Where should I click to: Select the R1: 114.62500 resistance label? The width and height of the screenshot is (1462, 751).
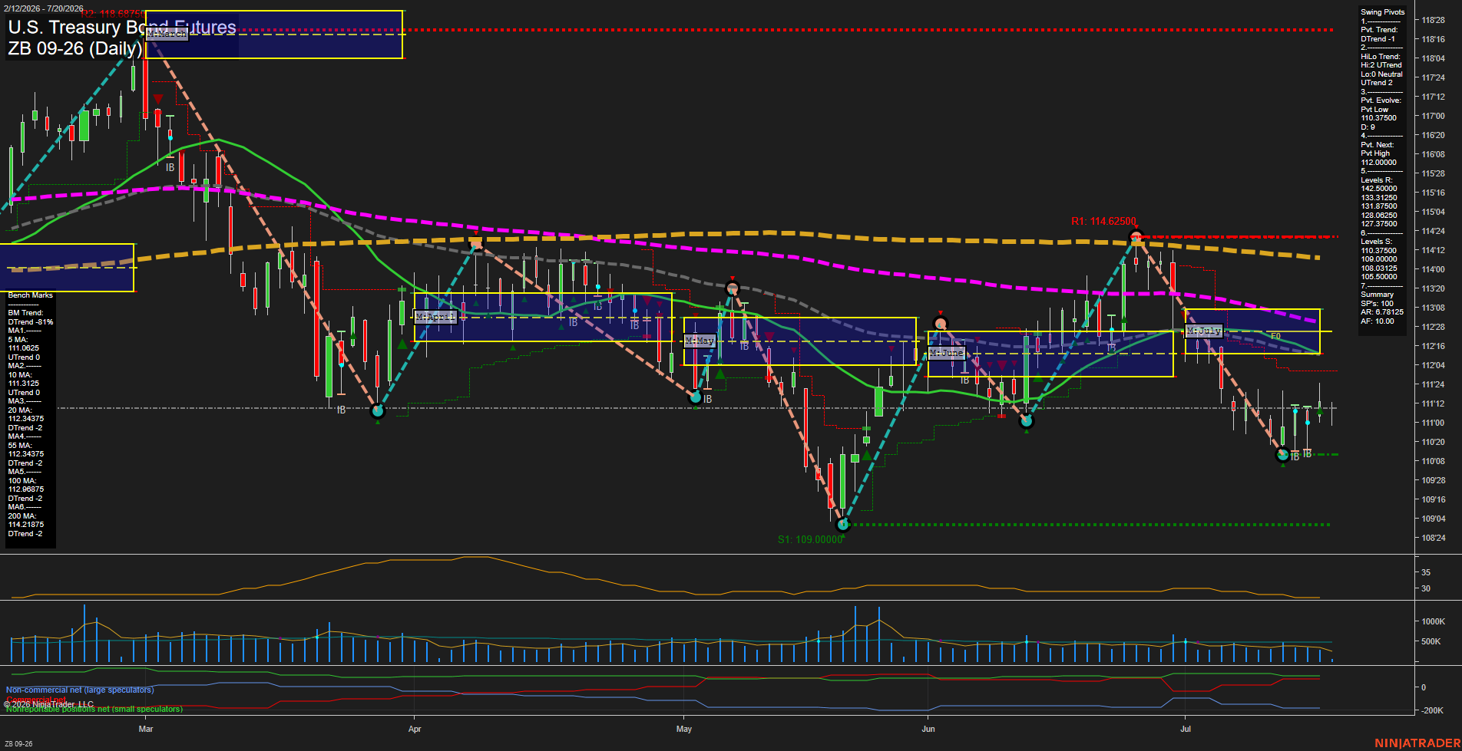point(1103,222)
